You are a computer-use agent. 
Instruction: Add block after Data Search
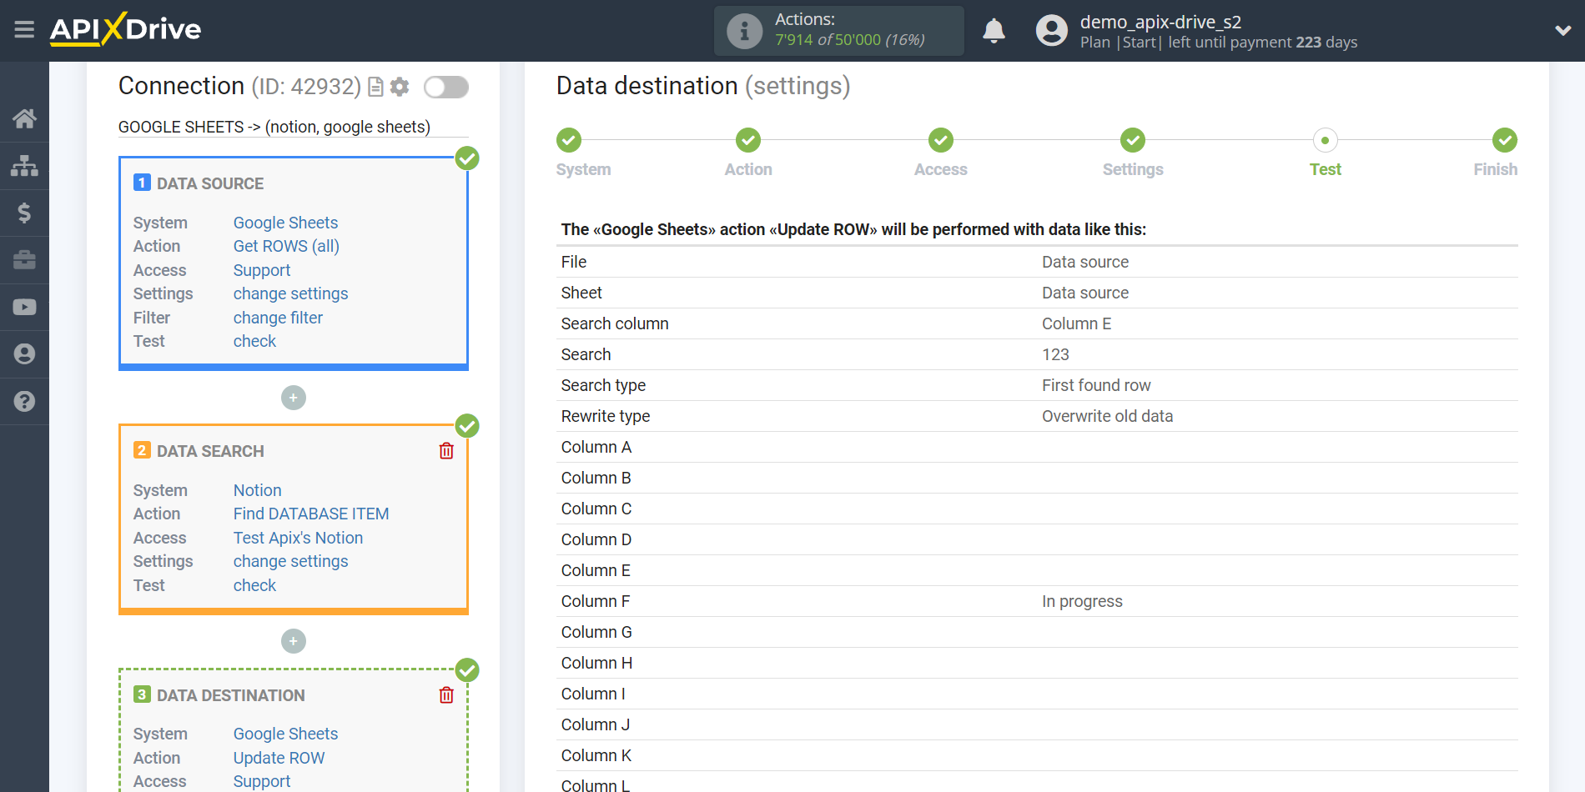(294, 641)
